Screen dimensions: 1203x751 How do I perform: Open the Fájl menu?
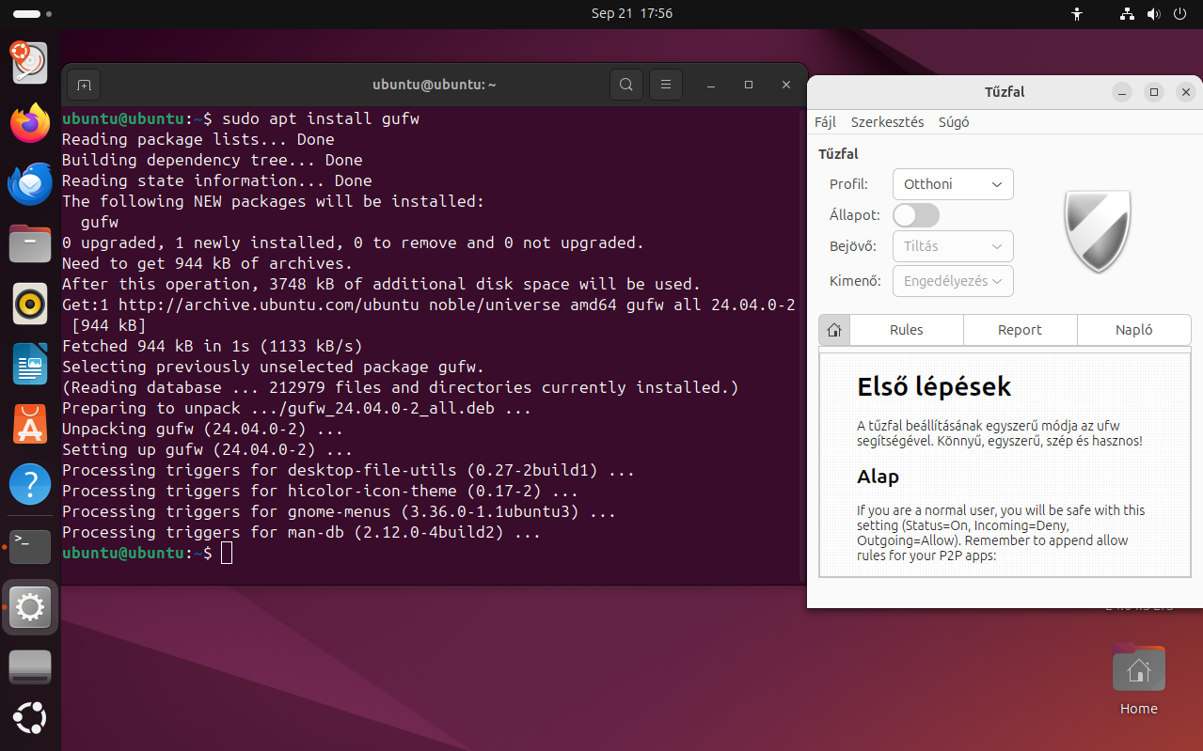coord(825,122)
